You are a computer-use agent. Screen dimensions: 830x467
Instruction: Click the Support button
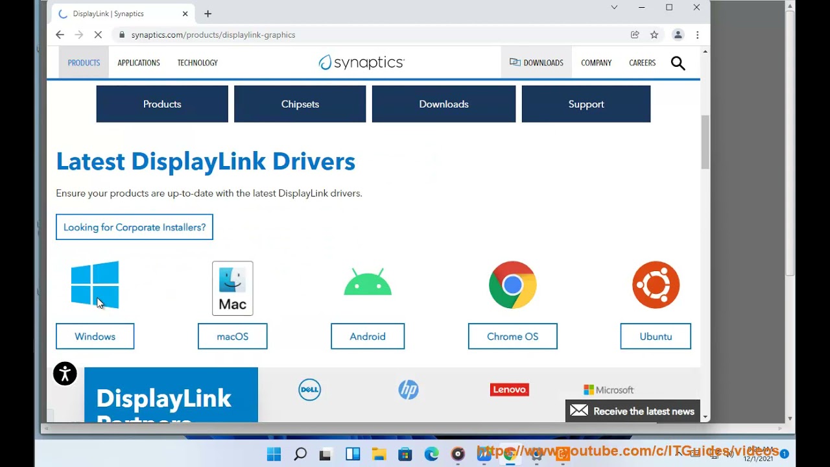click(586, 104)
